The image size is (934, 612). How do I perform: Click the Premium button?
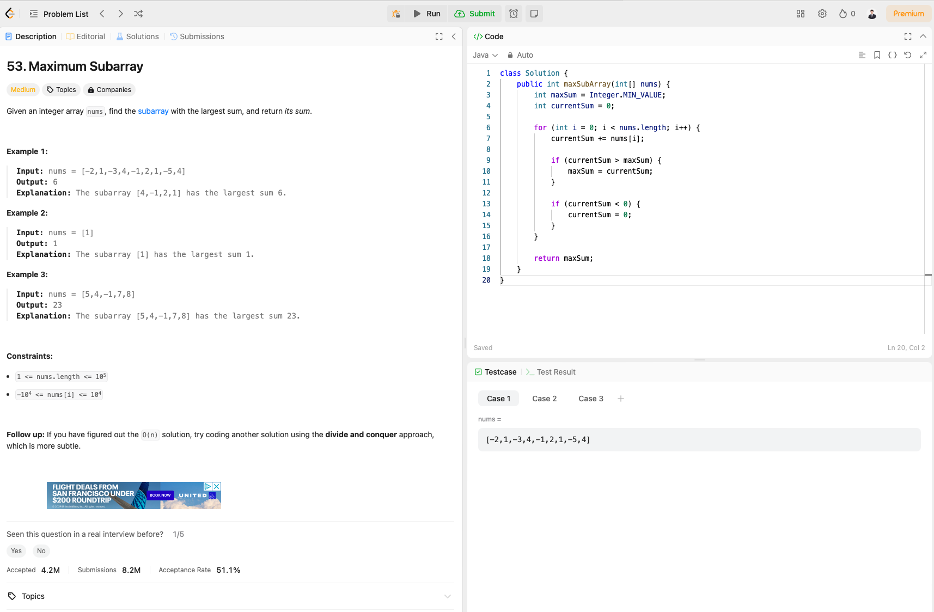tap(908, 14)
